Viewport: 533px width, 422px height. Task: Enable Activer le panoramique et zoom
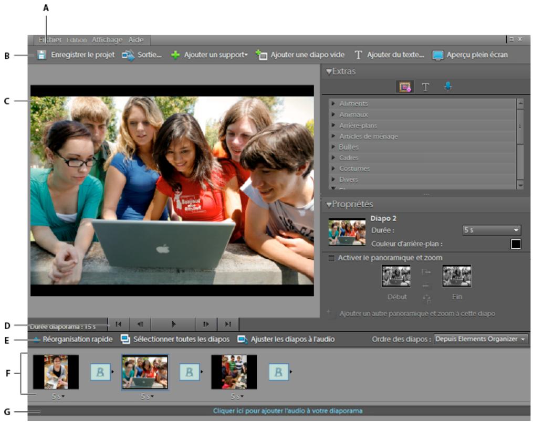pyautogui.click(x=331, y=258)
